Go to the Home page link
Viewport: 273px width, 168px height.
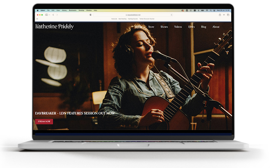pos(138,27)
